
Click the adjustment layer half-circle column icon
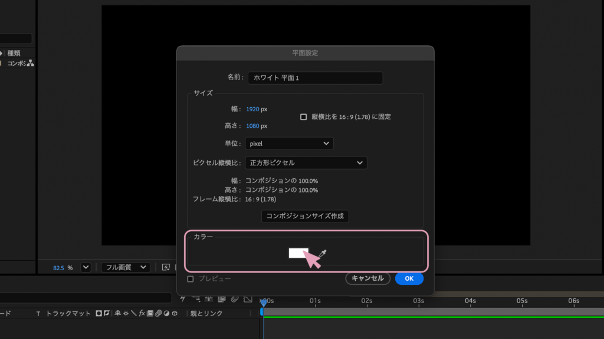(x=166, y=313)
